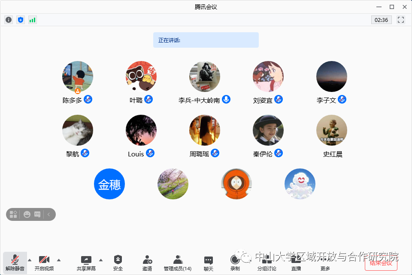Open the meeting info icon

click(x=9, y=20)
